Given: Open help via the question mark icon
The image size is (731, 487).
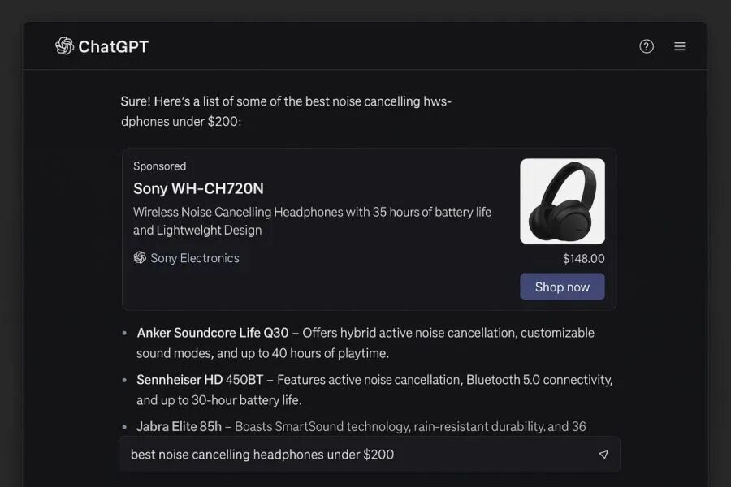Looking at the screenshot, I should click(647, 46).
